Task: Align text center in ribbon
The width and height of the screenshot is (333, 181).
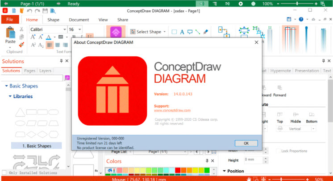Action: point(58,45)
